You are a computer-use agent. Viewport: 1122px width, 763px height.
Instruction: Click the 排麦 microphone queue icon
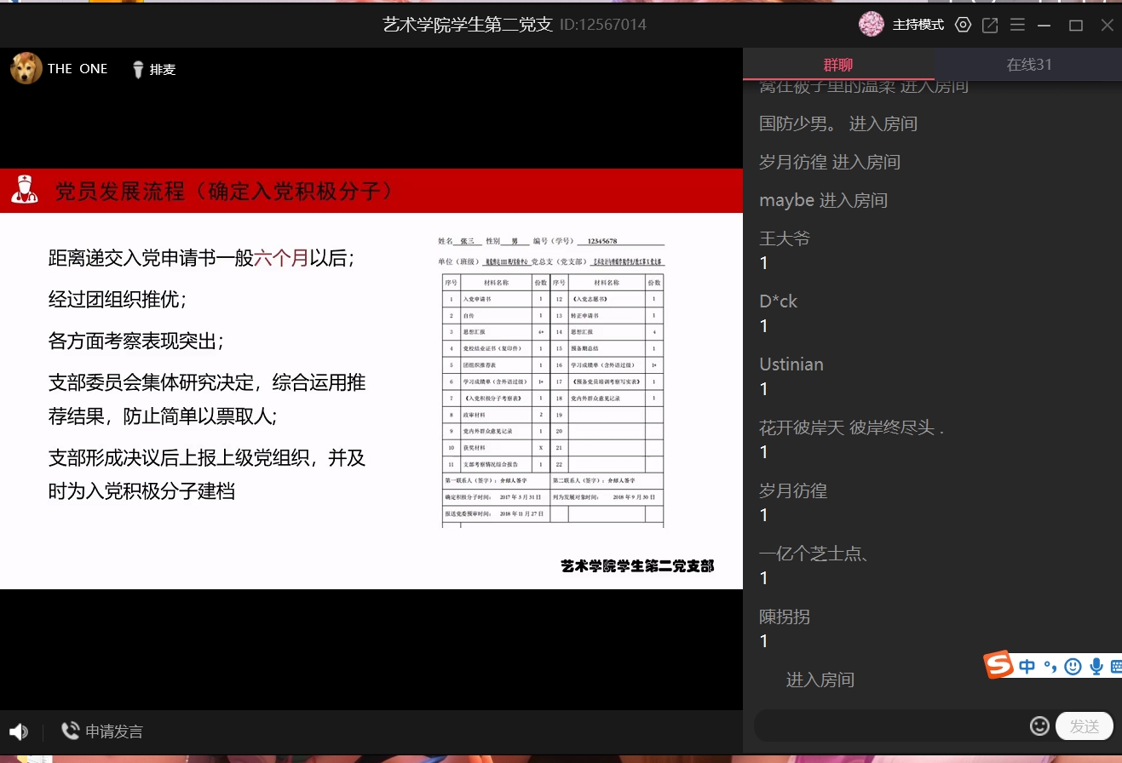[x=137, y=70]
